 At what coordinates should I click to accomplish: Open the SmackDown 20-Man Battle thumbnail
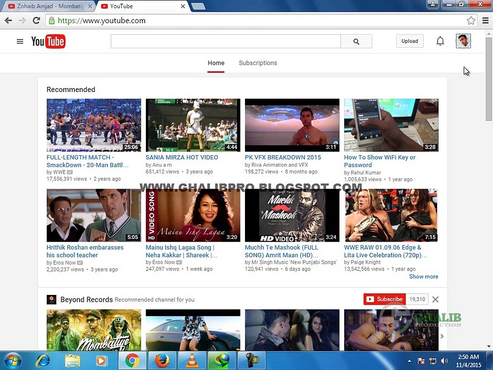point(93,125)
